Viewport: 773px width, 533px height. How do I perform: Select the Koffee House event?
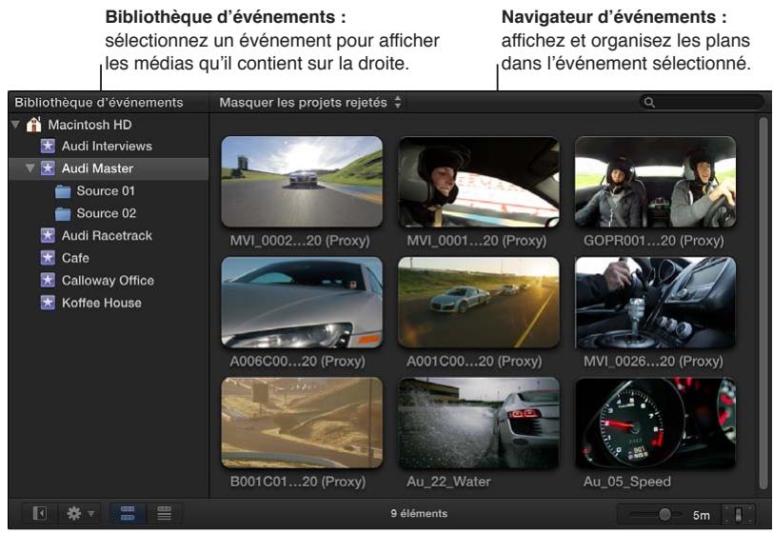[109, 303]
